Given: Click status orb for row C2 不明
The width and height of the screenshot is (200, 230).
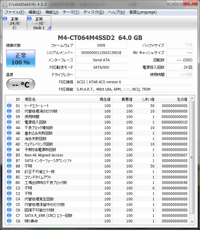Looking at the screenshot, I should (9, 188).
